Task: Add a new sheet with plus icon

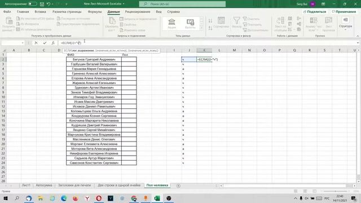Action: tap(178, 186)
